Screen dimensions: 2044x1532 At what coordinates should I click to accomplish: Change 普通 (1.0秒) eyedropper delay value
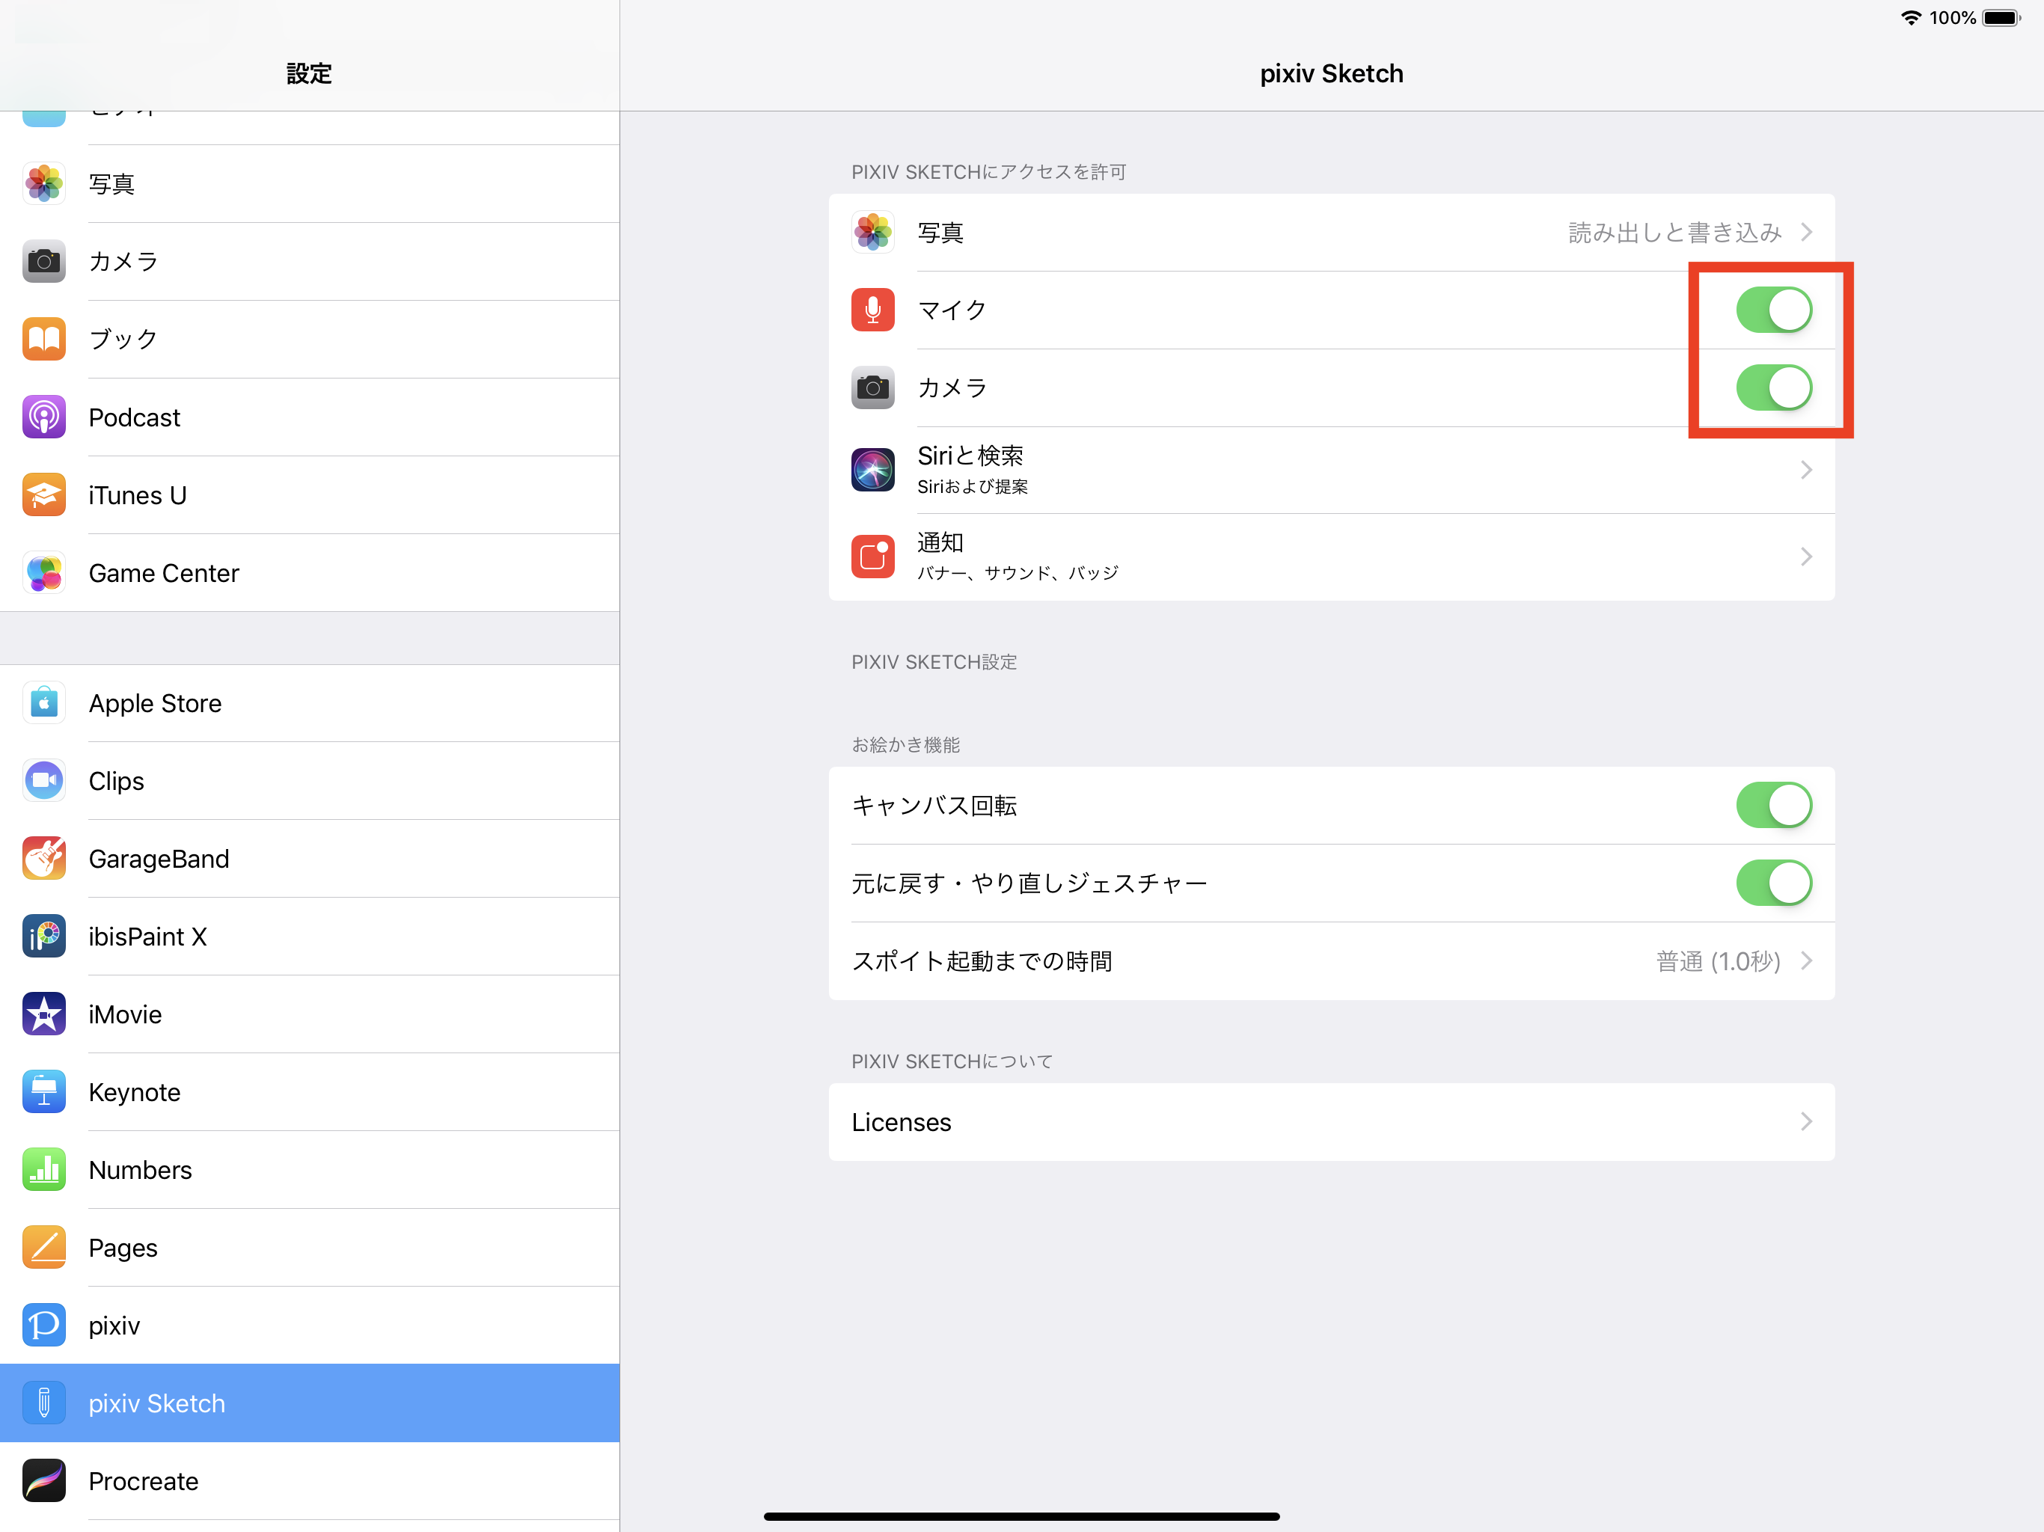click(1718, 961)
